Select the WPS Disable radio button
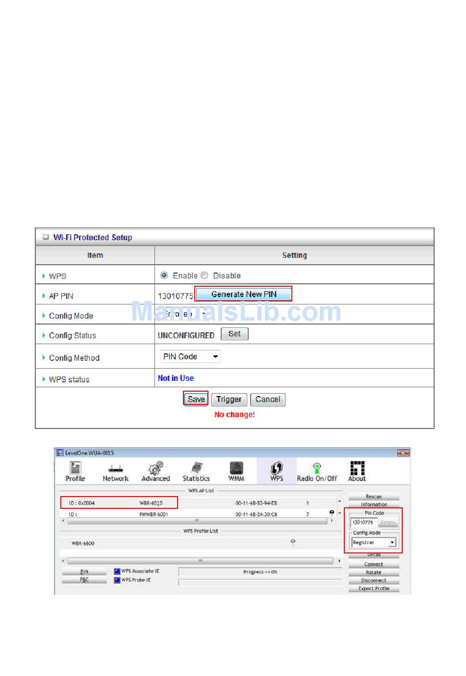Viewport: 466px width, 676px height. coord(205,275)
